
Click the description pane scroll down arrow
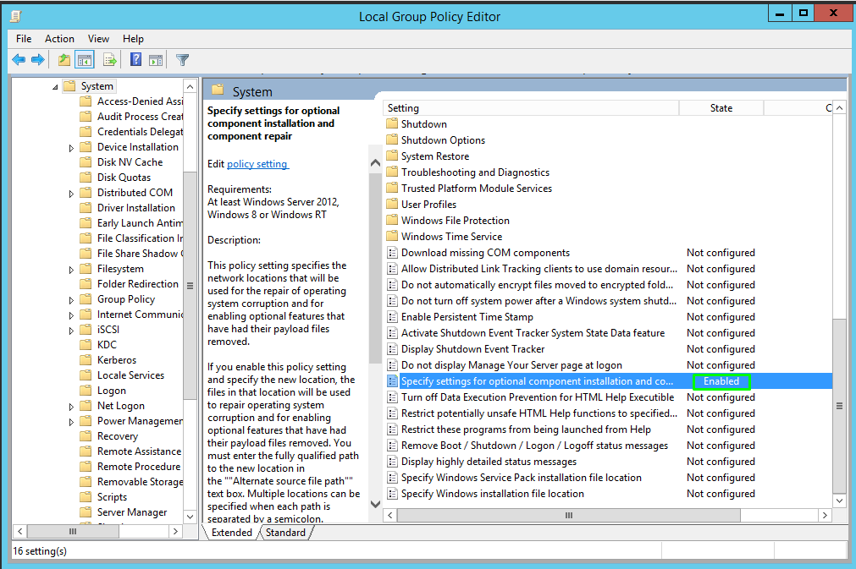click(x=375, y=504)
